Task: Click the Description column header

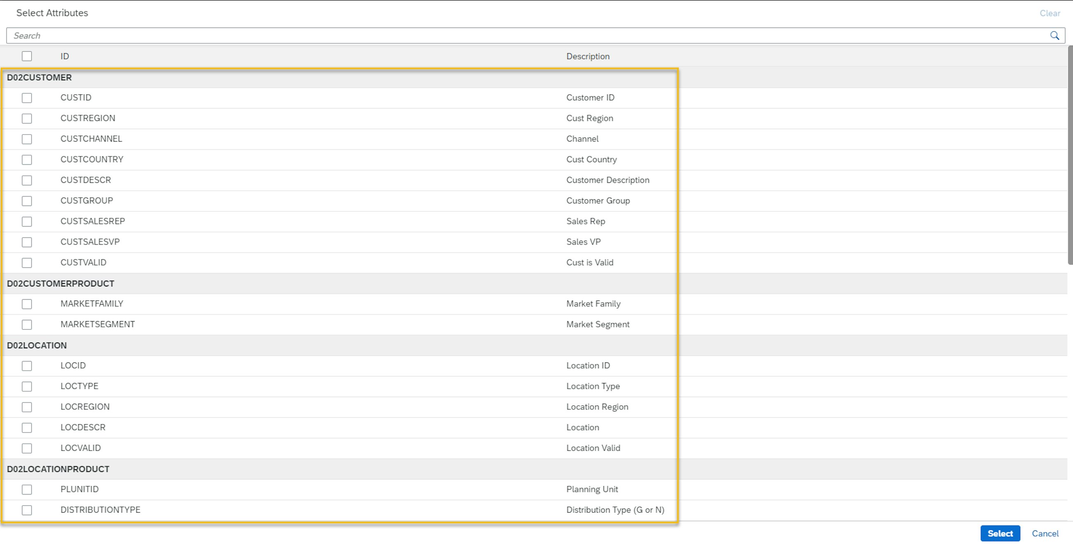Action: pyautogui.click(x=587, y=56)
